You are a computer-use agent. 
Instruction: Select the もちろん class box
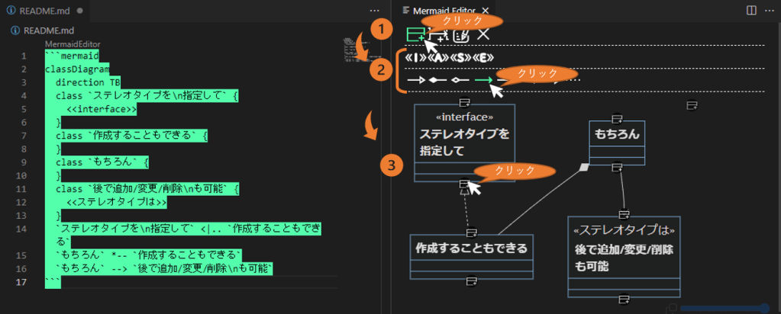tap(618, 136)
